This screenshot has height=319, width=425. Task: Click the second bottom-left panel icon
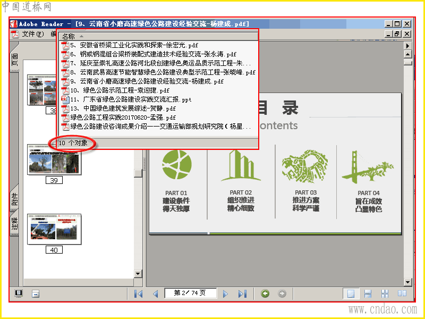pyautogui.click(x=36, y=293)
